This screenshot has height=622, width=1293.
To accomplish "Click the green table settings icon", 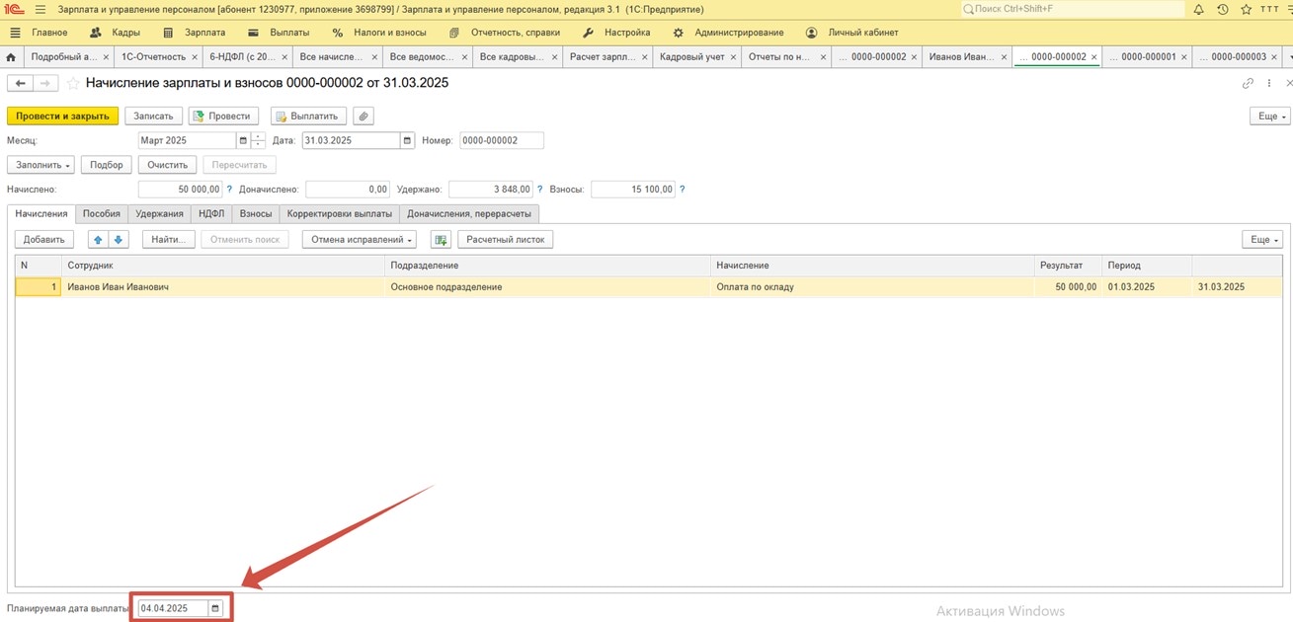I will pos(441,240).
